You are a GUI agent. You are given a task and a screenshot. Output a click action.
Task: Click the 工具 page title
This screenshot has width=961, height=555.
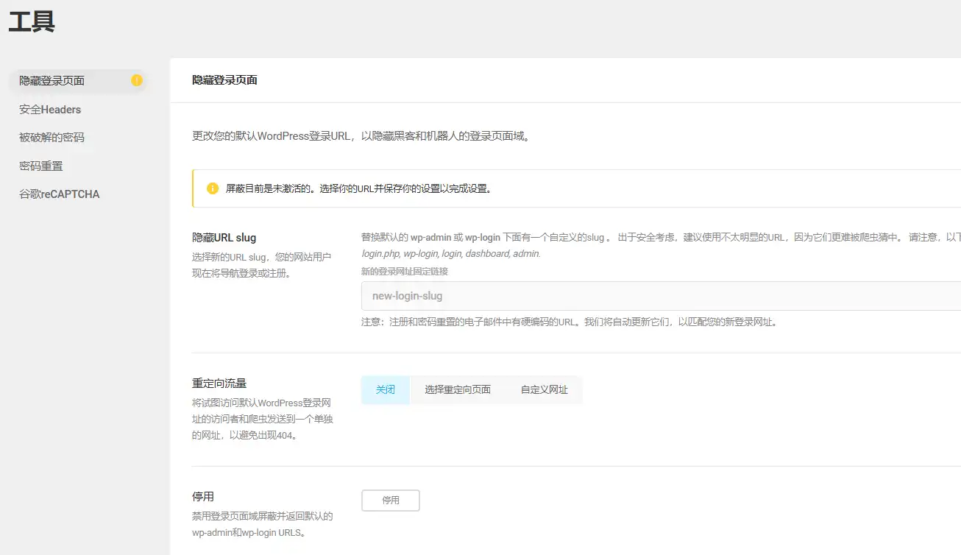pyautogui.click(x=32, y=22)
